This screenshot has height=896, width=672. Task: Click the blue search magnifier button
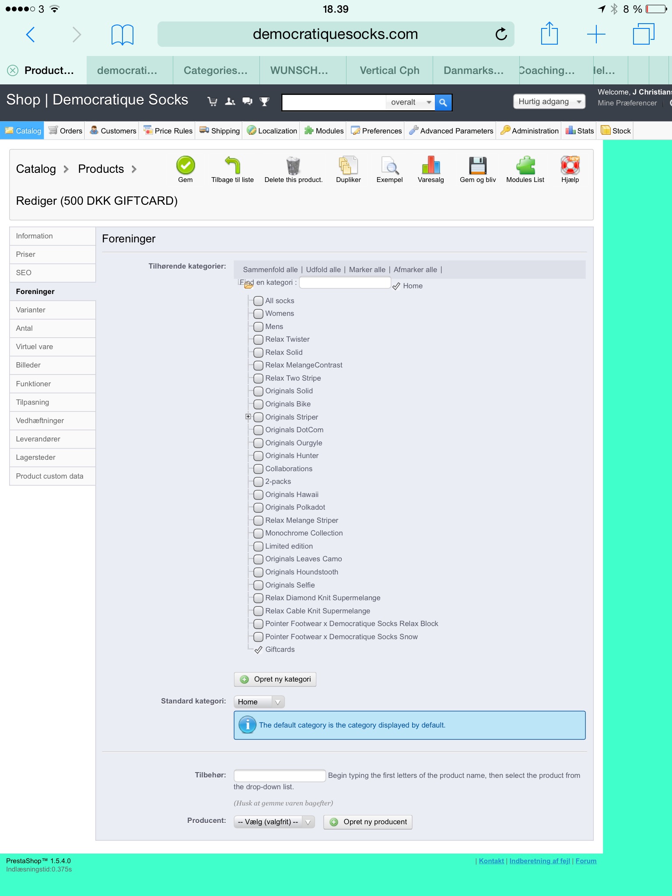[x=443, y=102]
